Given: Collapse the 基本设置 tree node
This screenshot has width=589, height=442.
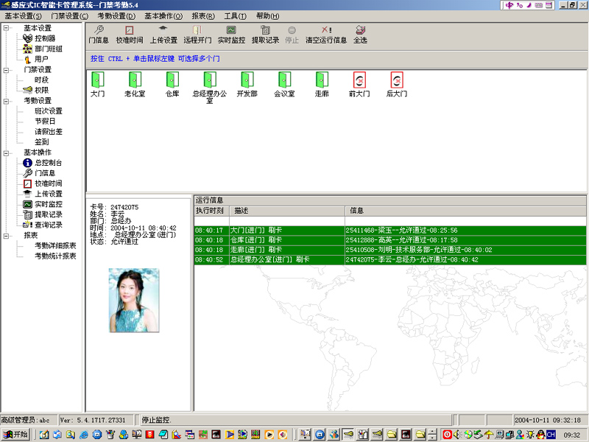Looking at the screenshot, I should pos(6,29).
